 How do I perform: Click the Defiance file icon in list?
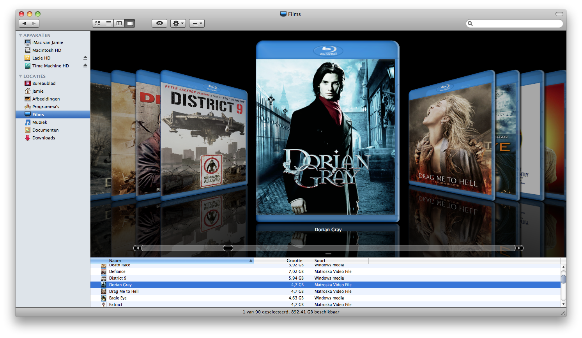click(104, 271)
